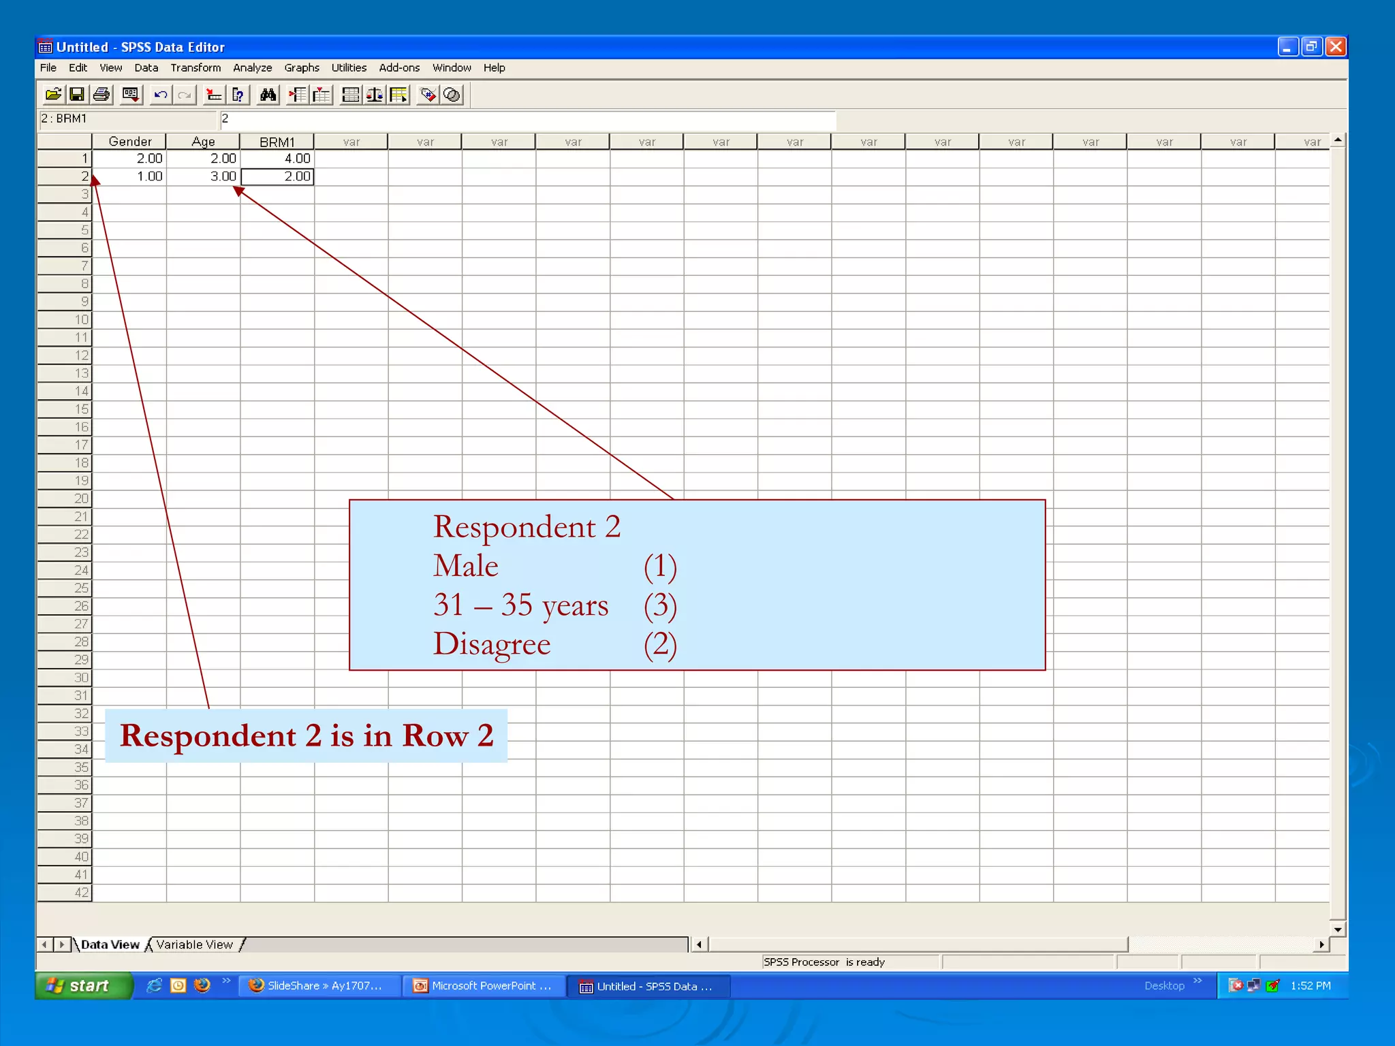The width and height of the screenshot is (1395, 1046).
Task: Click the Find binoculars icon
Action: [268, 95]
